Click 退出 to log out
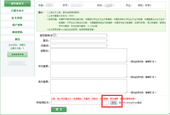This screenshot has width=170, height=115. pyautogui.click(x=17, y=39)
